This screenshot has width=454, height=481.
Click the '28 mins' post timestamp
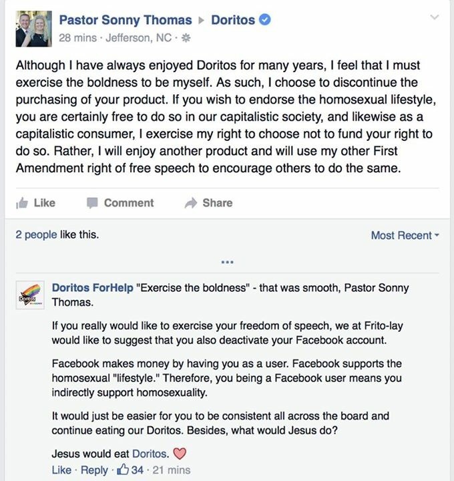pyautogui.click(x=77, y=38)
